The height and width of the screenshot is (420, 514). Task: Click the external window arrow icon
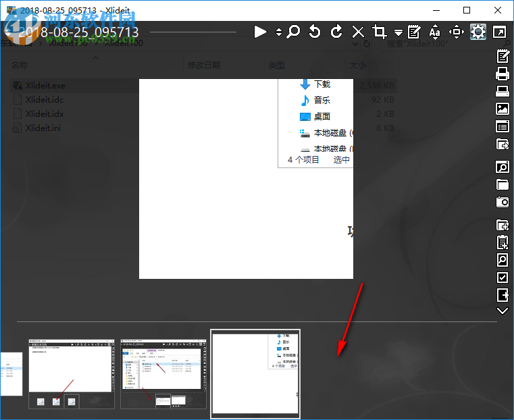click(x=500, y=32)
